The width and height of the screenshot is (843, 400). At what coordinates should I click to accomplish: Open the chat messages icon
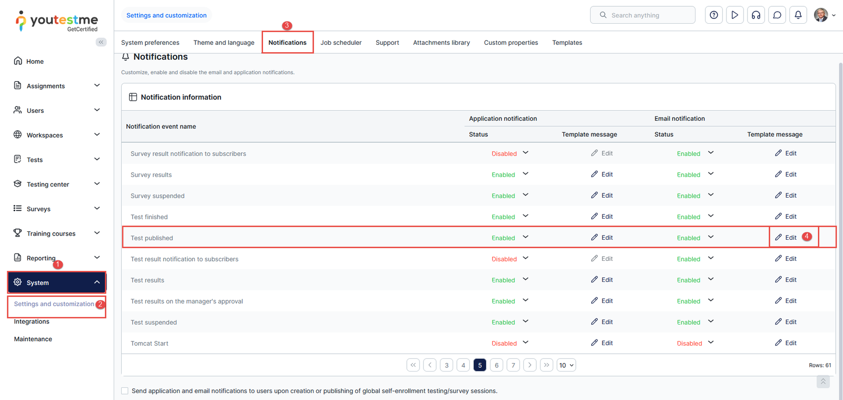(777, 15)
